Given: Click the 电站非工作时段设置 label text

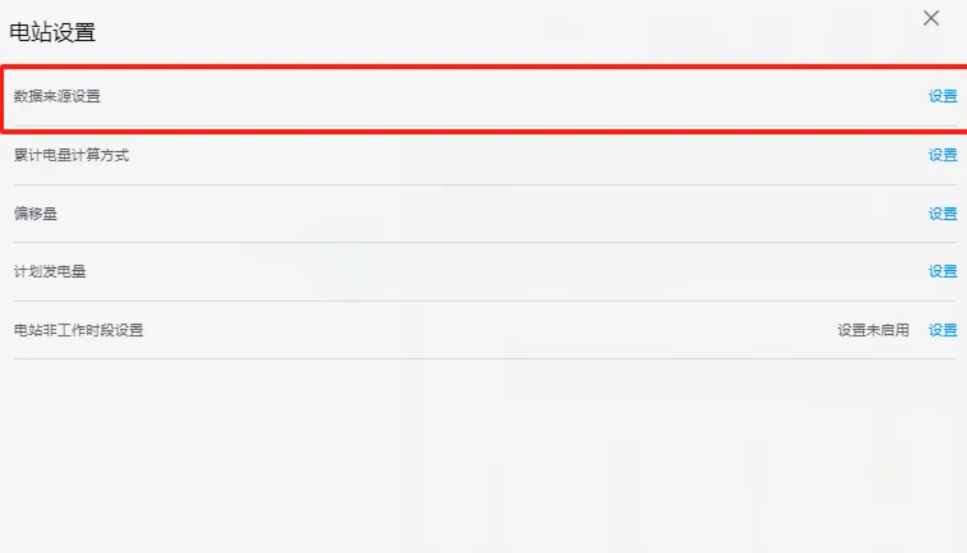Looking at the screenshot, I should 79,330.
